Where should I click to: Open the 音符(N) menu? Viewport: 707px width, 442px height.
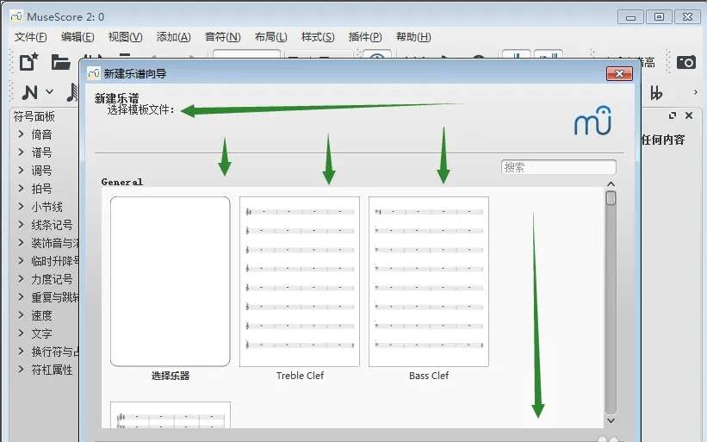click(x=223, y=37)
